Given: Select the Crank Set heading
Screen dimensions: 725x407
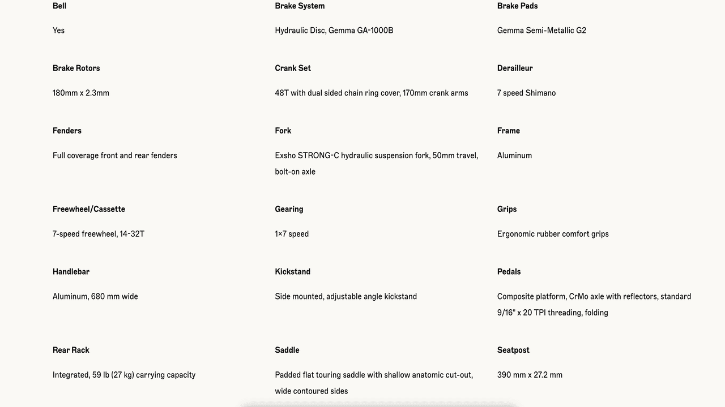Looking at the screenshot, I should pyautogui.click(x=293, y=68).
